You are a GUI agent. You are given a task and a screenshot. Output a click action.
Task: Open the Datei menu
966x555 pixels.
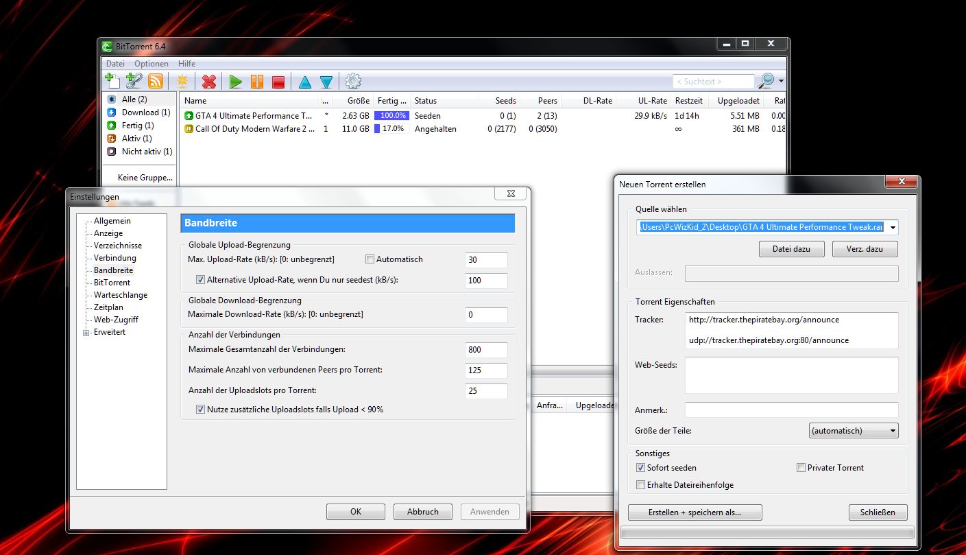(115, 64)
